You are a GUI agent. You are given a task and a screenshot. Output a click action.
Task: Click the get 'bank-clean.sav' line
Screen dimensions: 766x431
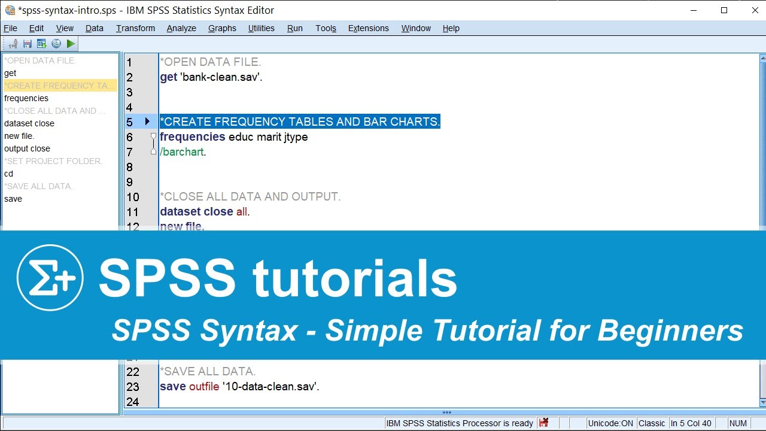pos(211,77)
